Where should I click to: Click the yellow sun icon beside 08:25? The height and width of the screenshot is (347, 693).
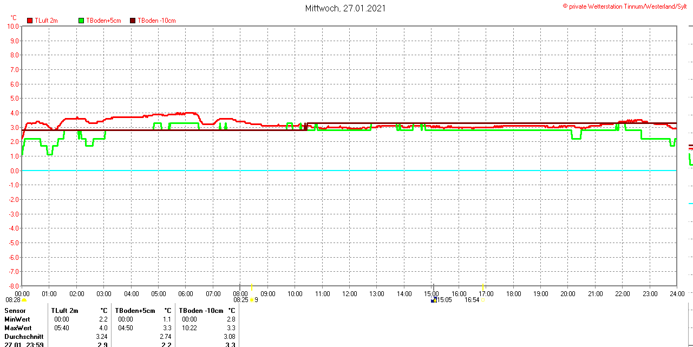coord(252,300)
